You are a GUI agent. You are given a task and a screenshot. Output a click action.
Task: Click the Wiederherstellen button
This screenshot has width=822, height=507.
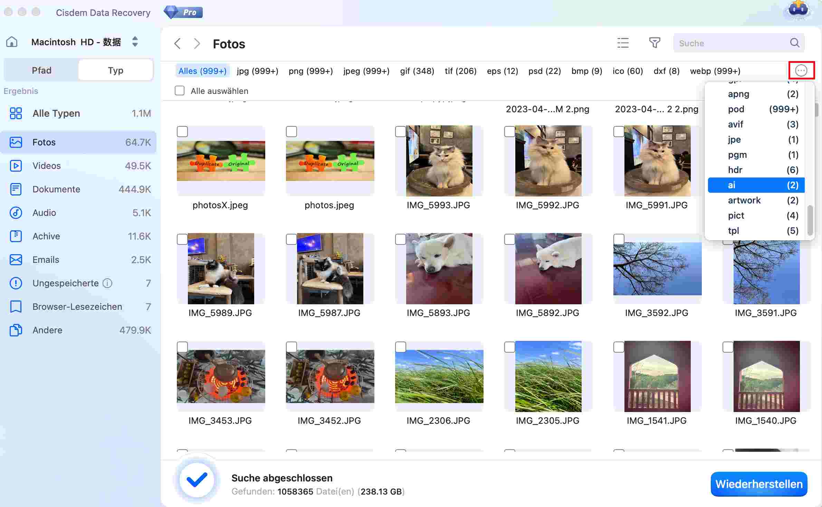759,484
